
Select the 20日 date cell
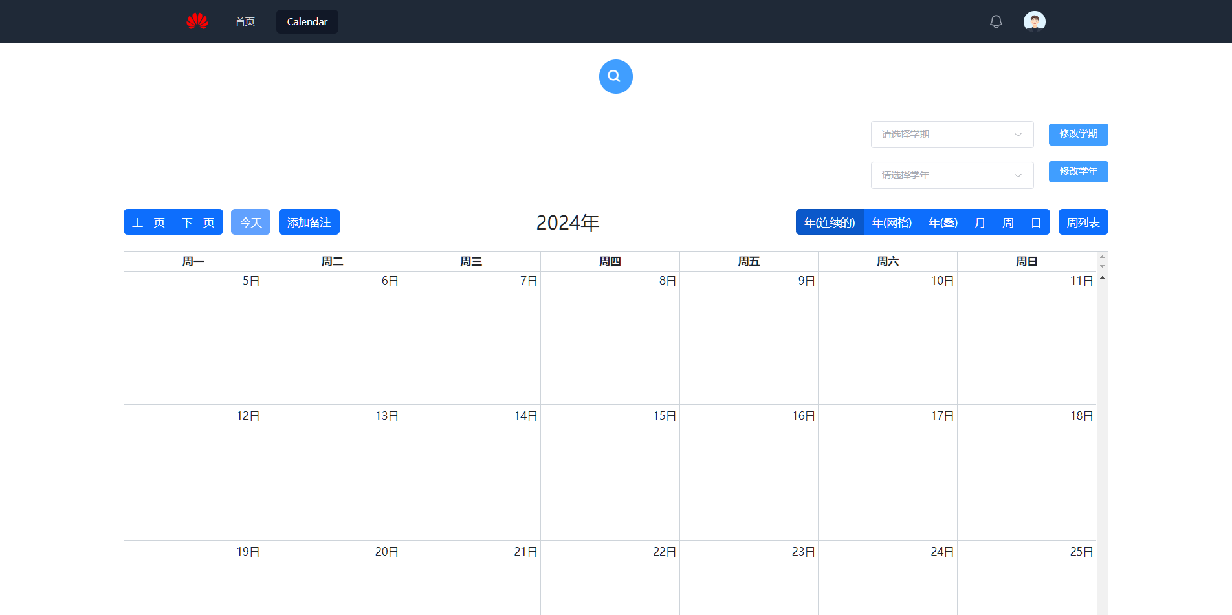(333, 578)
